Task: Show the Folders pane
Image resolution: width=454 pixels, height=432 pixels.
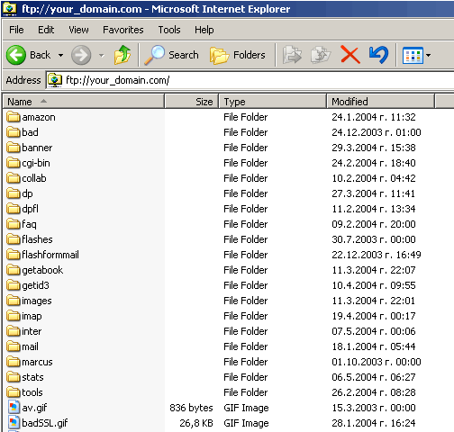Action: [238, 55]
